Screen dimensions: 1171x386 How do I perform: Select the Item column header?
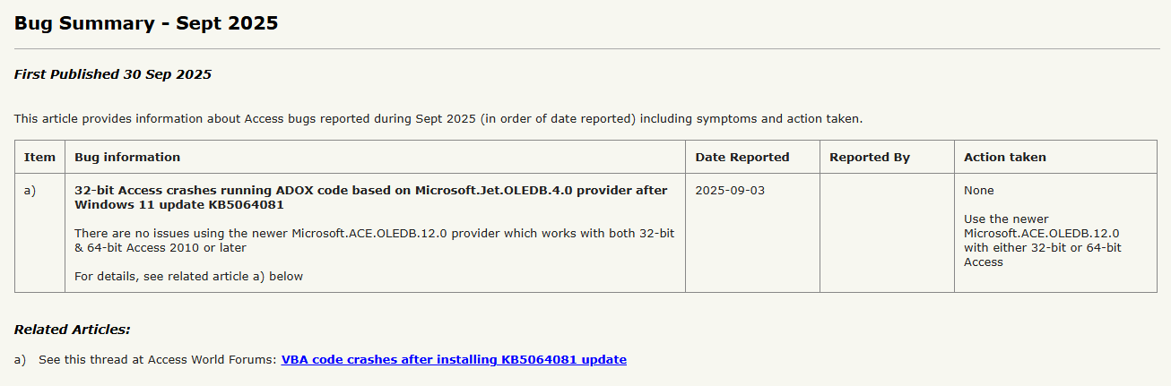coord(39,157)
